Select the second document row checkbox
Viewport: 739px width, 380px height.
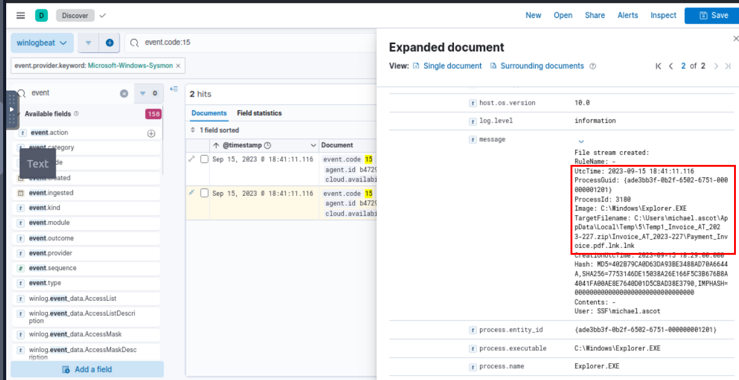click(204, 193)
